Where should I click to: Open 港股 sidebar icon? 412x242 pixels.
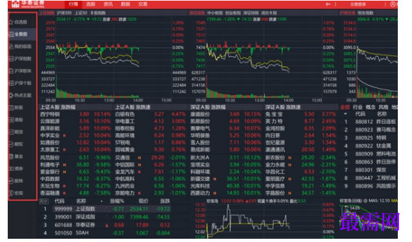[x=12, y=119]
